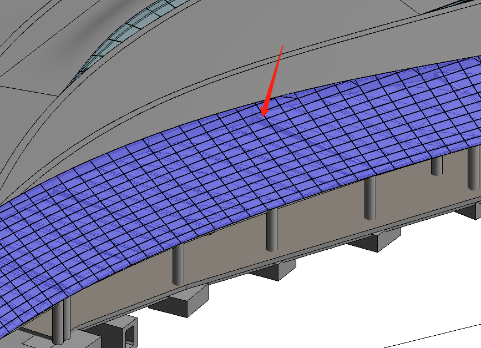Select the second cylindrical column from left
Viewport: 481px width, 348px height.
[179, 265]
